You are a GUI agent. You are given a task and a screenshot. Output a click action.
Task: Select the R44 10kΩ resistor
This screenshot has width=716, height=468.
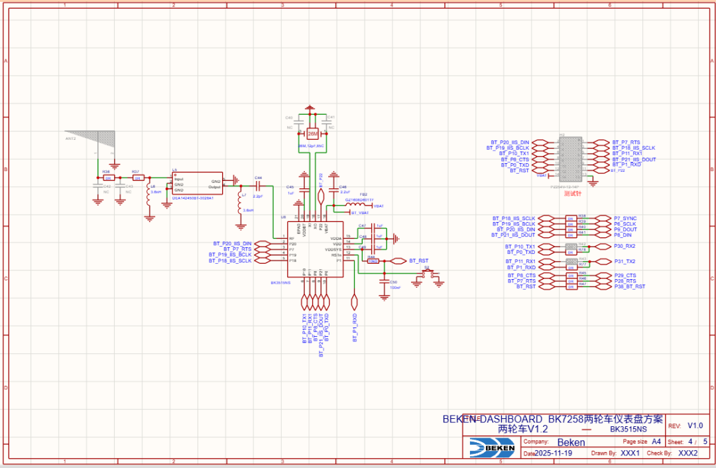click(x=372, y=261)
